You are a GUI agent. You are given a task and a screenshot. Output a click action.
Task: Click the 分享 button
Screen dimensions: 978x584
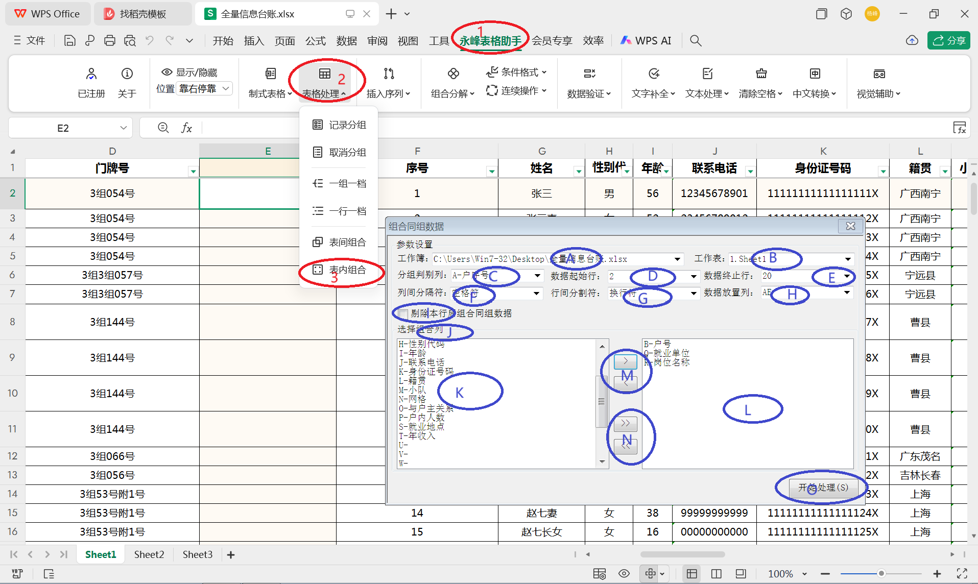coord(948,40)
